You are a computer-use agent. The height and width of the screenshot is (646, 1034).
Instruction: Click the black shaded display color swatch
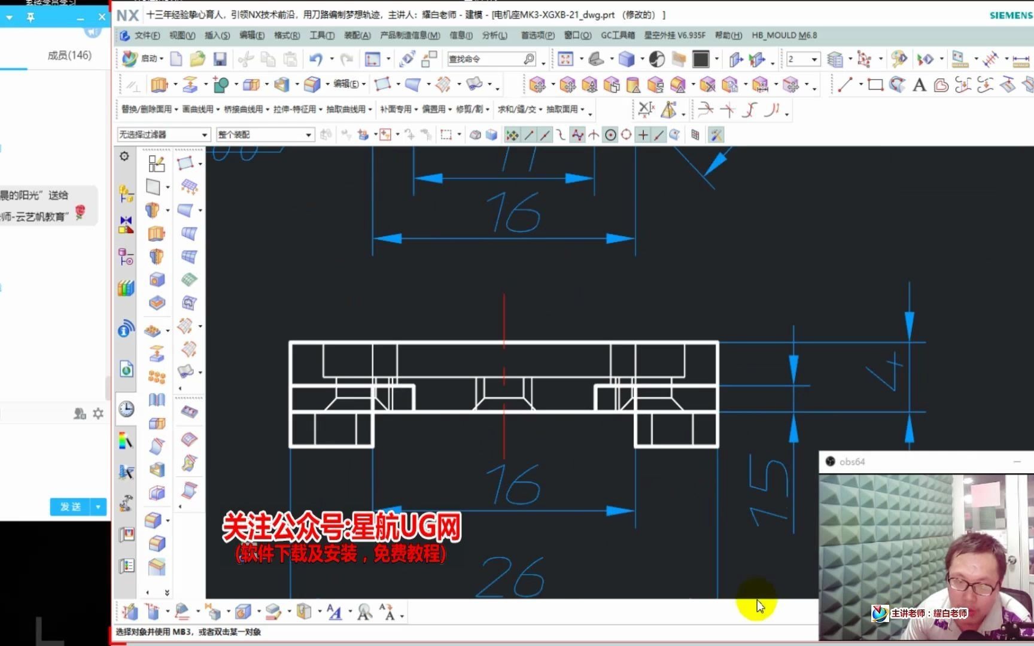701,59
